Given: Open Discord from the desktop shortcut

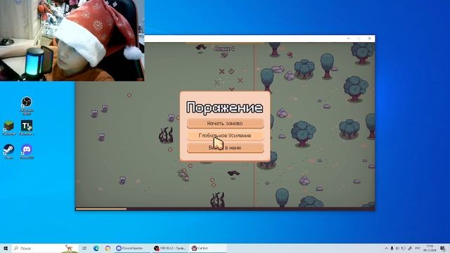Looking at the screenshot, I should [x=27, y=151].
